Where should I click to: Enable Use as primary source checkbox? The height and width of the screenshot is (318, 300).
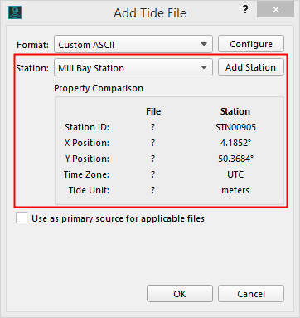pos(22,218)
